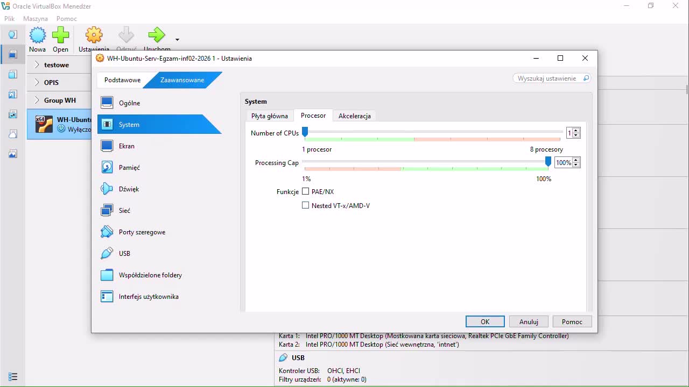The image size is (689, 387).
Task: Expand the OPIS machine group
Action: coord(37,82)
